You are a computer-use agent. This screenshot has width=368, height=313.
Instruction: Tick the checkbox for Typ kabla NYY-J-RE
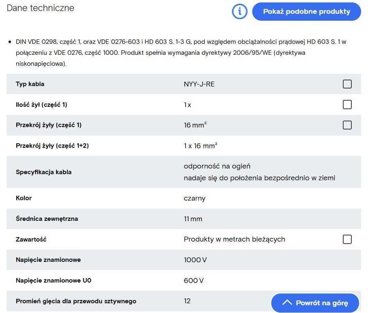click(347, 84)
